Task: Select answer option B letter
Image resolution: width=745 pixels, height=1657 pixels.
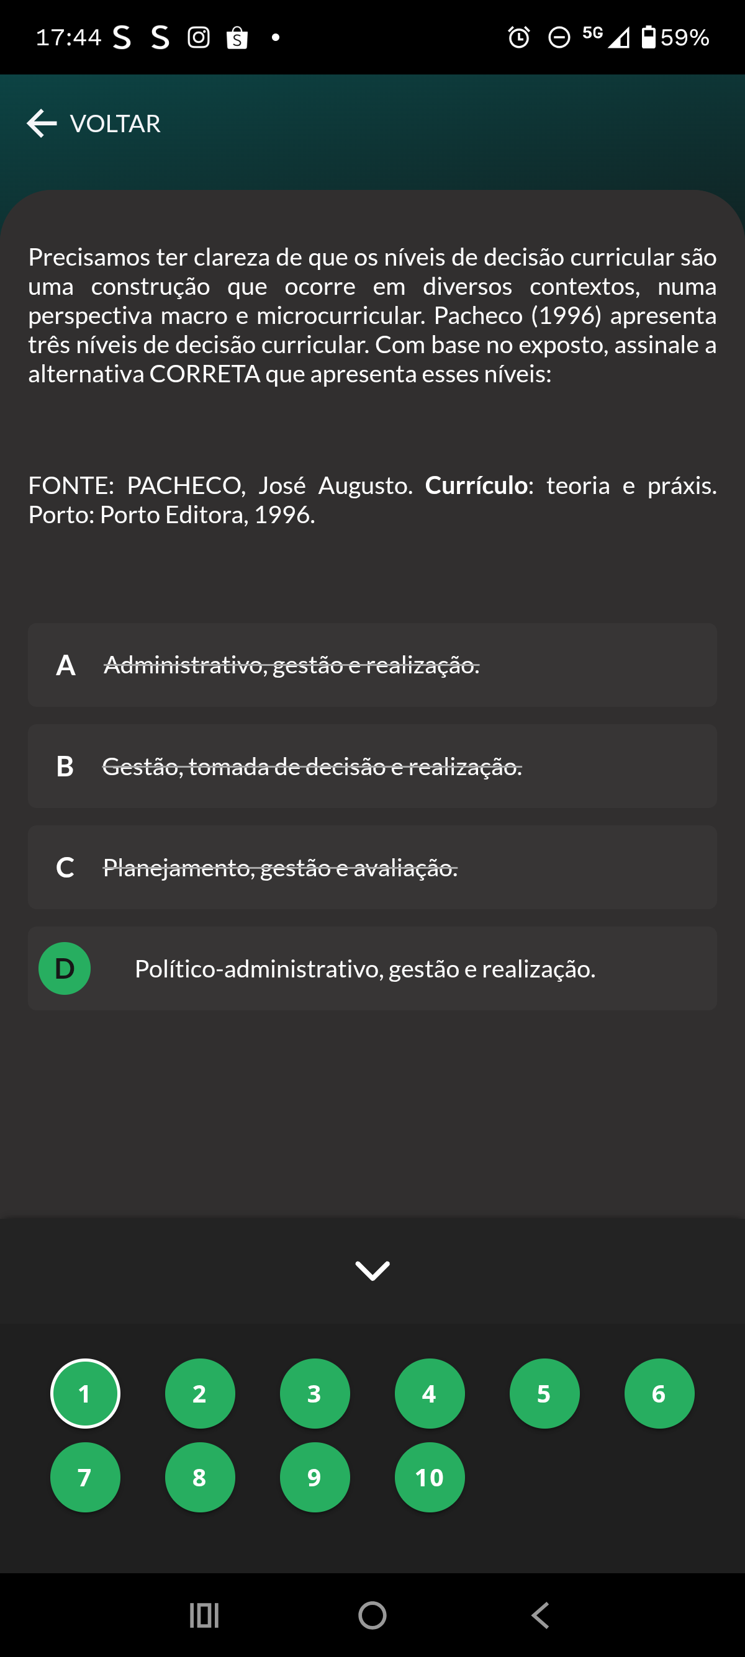Action: (65, 766)
